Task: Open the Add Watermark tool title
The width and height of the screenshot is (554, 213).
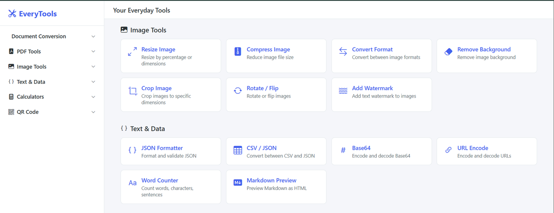Action: click(373, 88)
